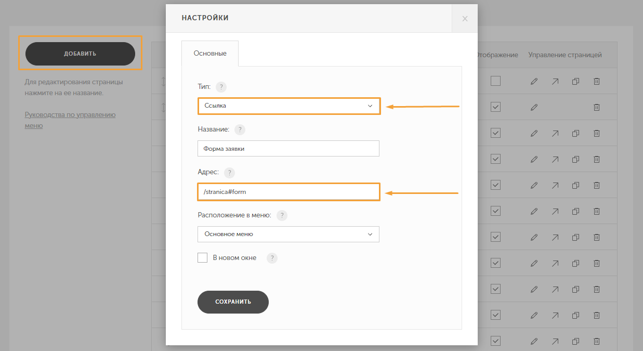The image size is (643, 351).
Task: Enable the В новом окне checkbox
Action: point(203,258)
